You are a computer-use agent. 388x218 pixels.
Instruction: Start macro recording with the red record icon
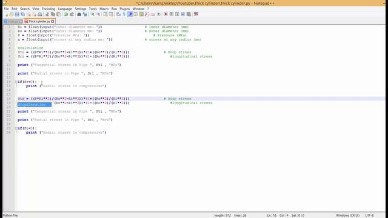166,15
